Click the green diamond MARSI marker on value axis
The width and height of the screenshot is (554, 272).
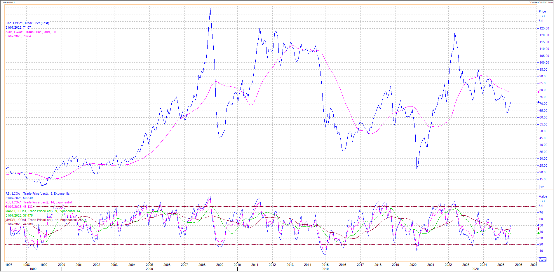pos(539,233)
